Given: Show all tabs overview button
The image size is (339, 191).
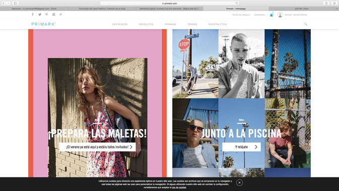Looking at the screenshot, I should 334,3.
